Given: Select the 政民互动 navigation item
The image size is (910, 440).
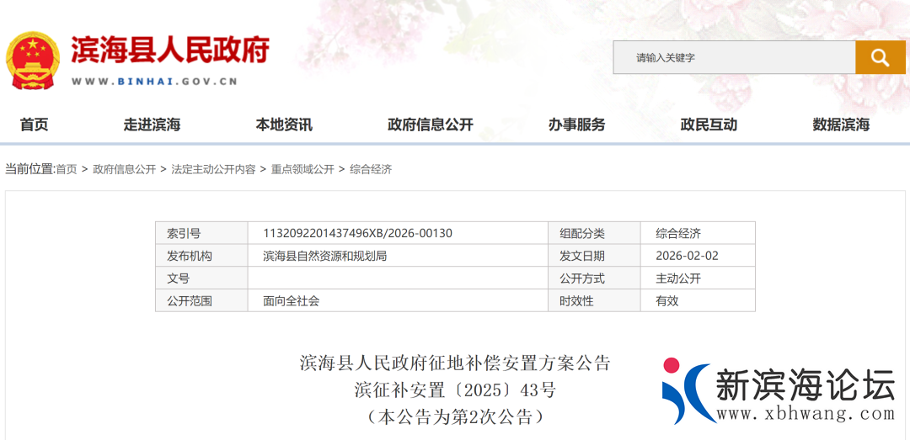Looking at the screenshot, I should tap(709, 125).
